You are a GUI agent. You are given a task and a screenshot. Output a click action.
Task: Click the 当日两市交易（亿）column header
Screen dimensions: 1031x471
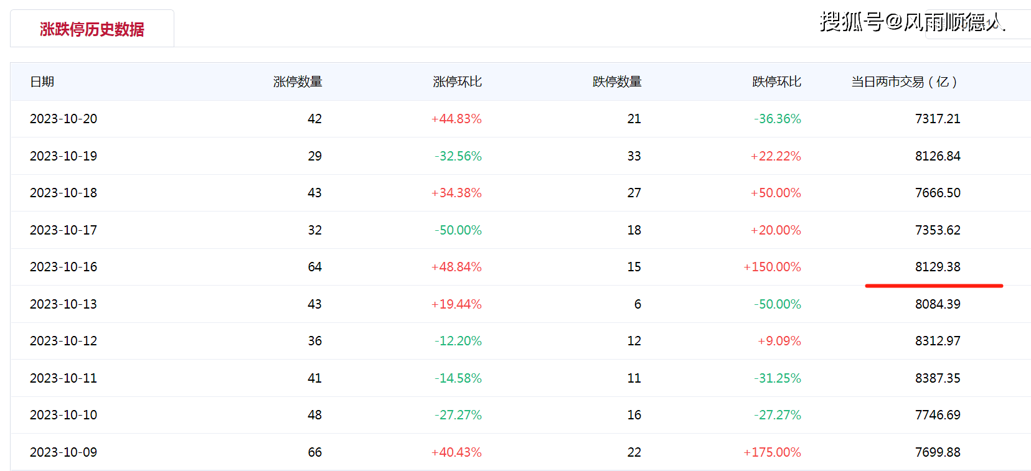903,82
